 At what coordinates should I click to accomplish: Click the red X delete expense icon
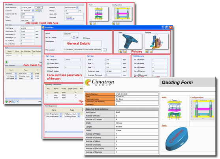(x=10, y=102)
